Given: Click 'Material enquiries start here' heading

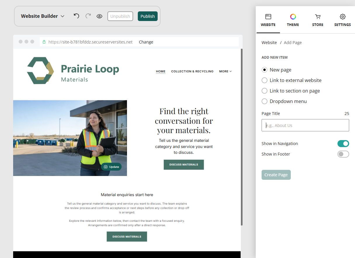Looking at the screenshot, I should (127, 195).
